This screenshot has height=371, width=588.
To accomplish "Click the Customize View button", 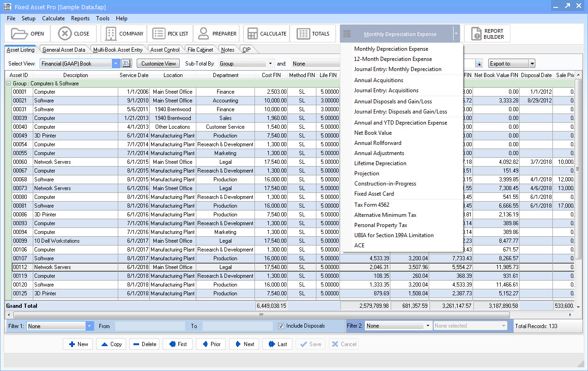I will pos(158,64).
